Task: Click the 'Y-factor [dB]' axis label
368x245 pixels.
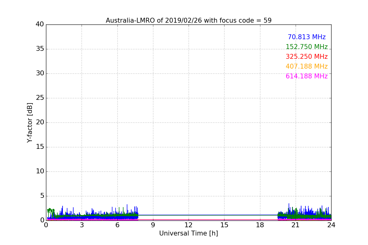Action: (x=30, y=123)
